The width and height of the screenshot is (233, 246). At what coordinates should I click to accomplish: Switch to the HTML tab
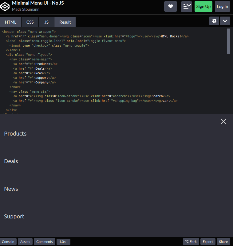click(10, 22)
